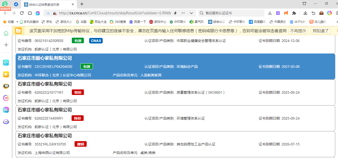Open the sidebar yellow robot face icon

point(6,86)
